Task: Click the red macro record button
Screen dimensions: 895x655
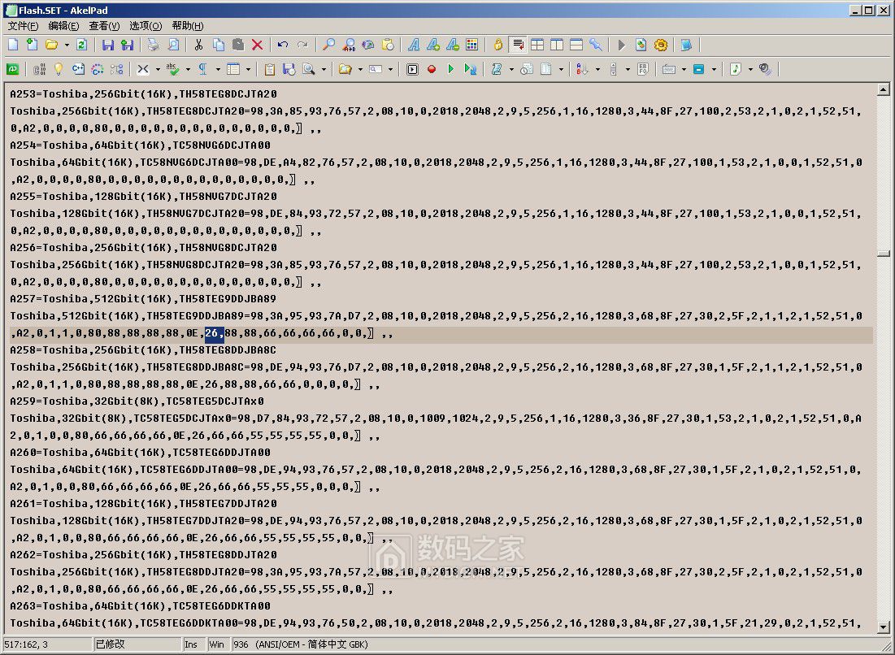Action: [x=432, y=69]
